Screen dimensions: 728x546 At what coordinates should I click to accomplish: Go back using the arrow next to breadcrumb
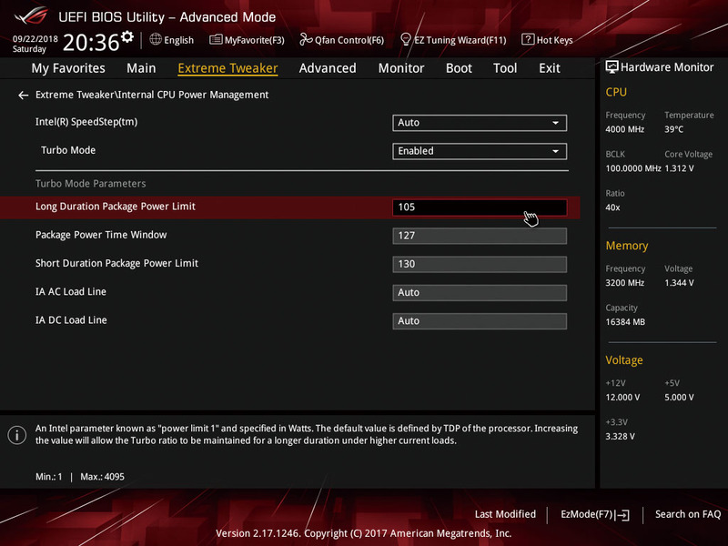tap(22, 95)
